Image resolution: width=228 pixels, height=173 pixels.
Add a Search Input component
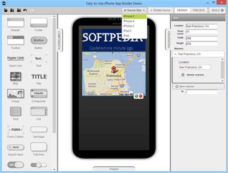coord(16,147)
